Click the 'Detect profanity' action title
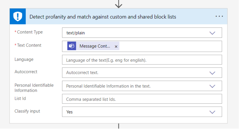Screen dimensions: 239x129 tap(103, 17)
